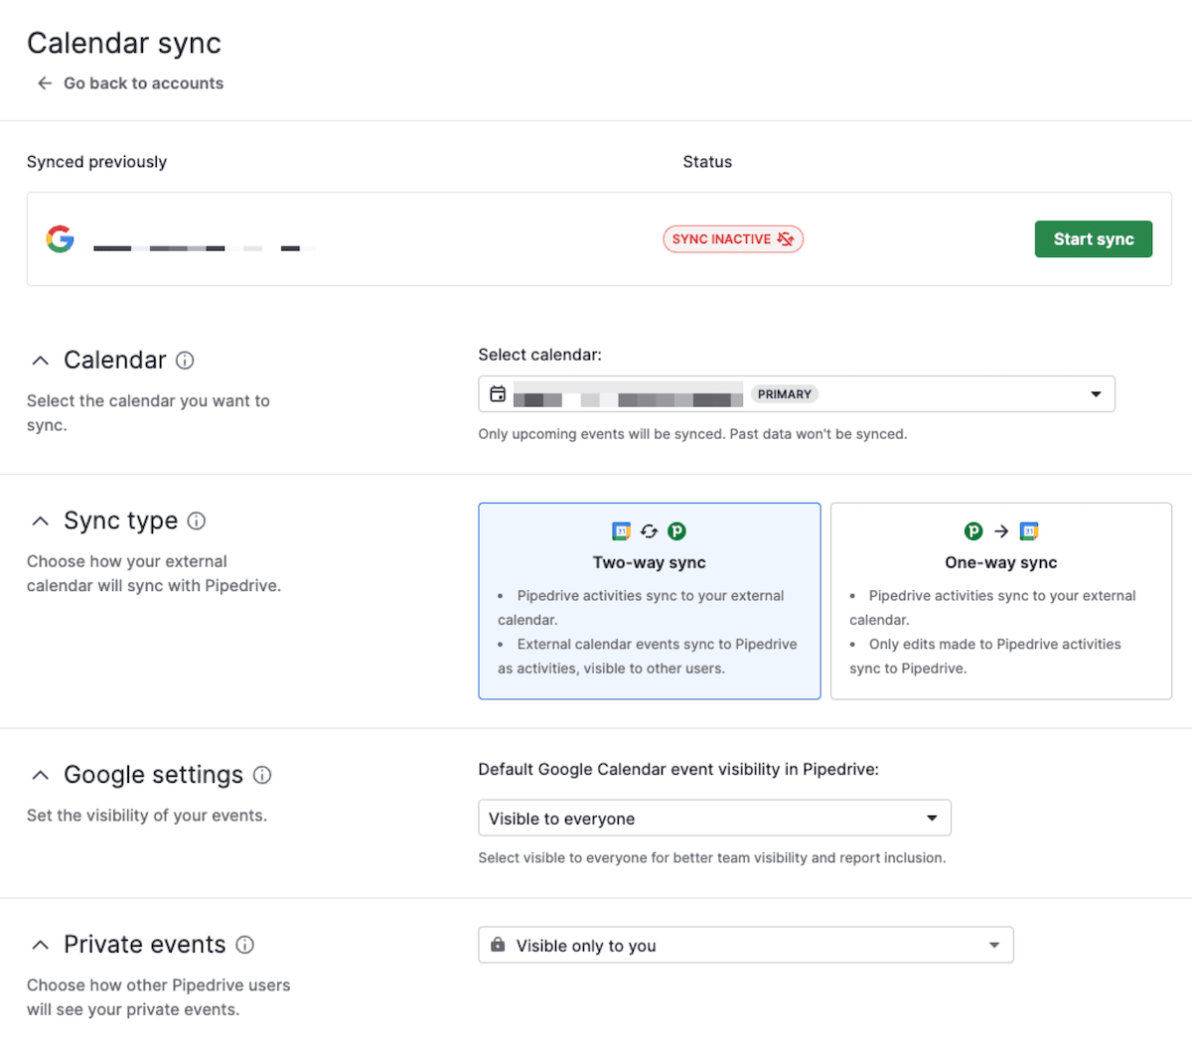Click the Two-way sync title text

point(650,562)
